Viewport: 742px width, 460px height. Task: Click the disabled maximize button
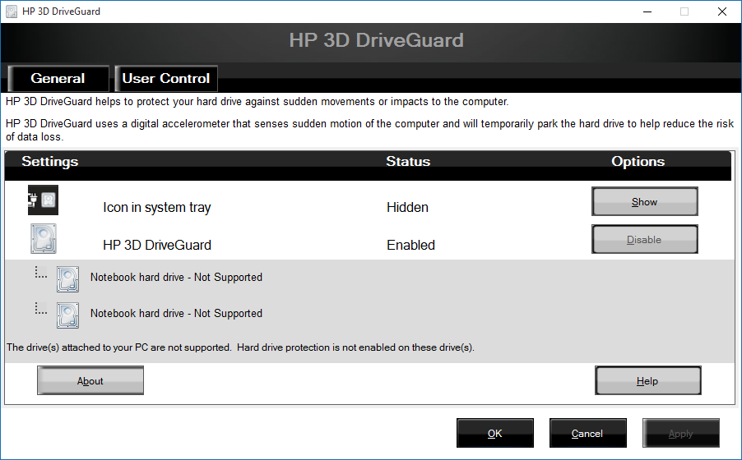pos(684,11)
